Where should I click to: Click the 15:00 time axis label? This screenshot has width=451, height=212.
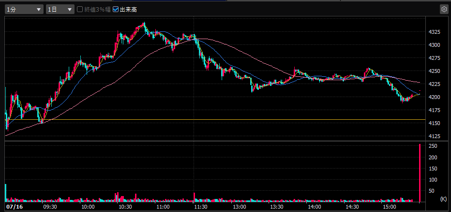pos(390,207)
